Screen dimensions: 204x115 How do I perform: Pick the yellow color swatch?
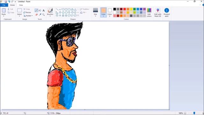pyautogui.click(x=131, y=9)
